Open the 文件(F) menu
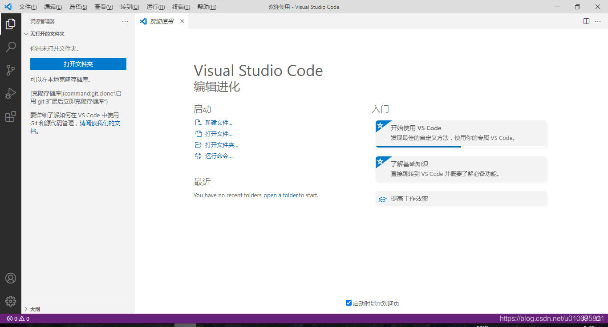The height and width of the screenshot is (327, 608). pos(28,7)
